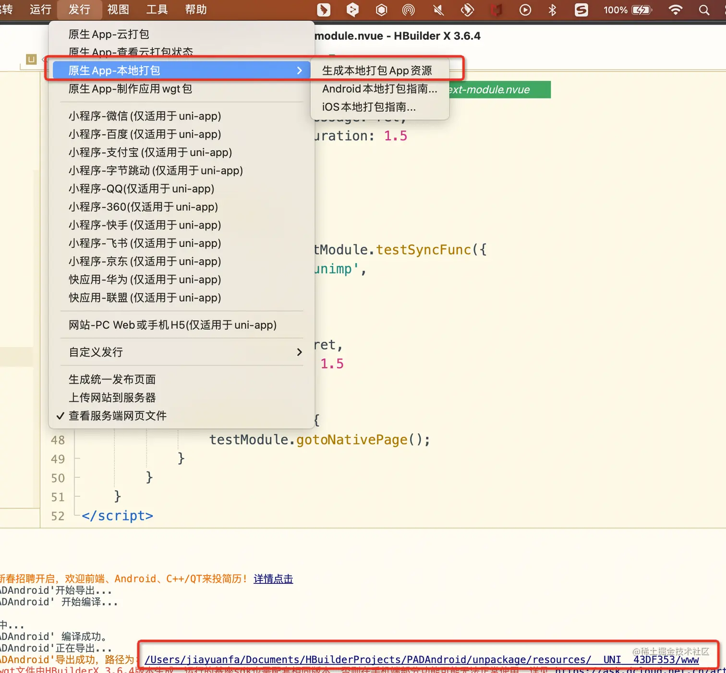Click the console line ending 开始编译...
Image resolution: width=726 pixels, height=673 pixels.
click(59, 602)
